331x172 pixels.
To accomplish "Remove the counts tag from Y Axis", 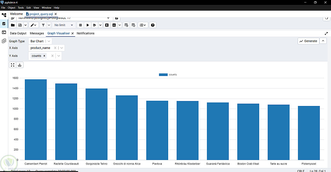I will click(44, 56).
